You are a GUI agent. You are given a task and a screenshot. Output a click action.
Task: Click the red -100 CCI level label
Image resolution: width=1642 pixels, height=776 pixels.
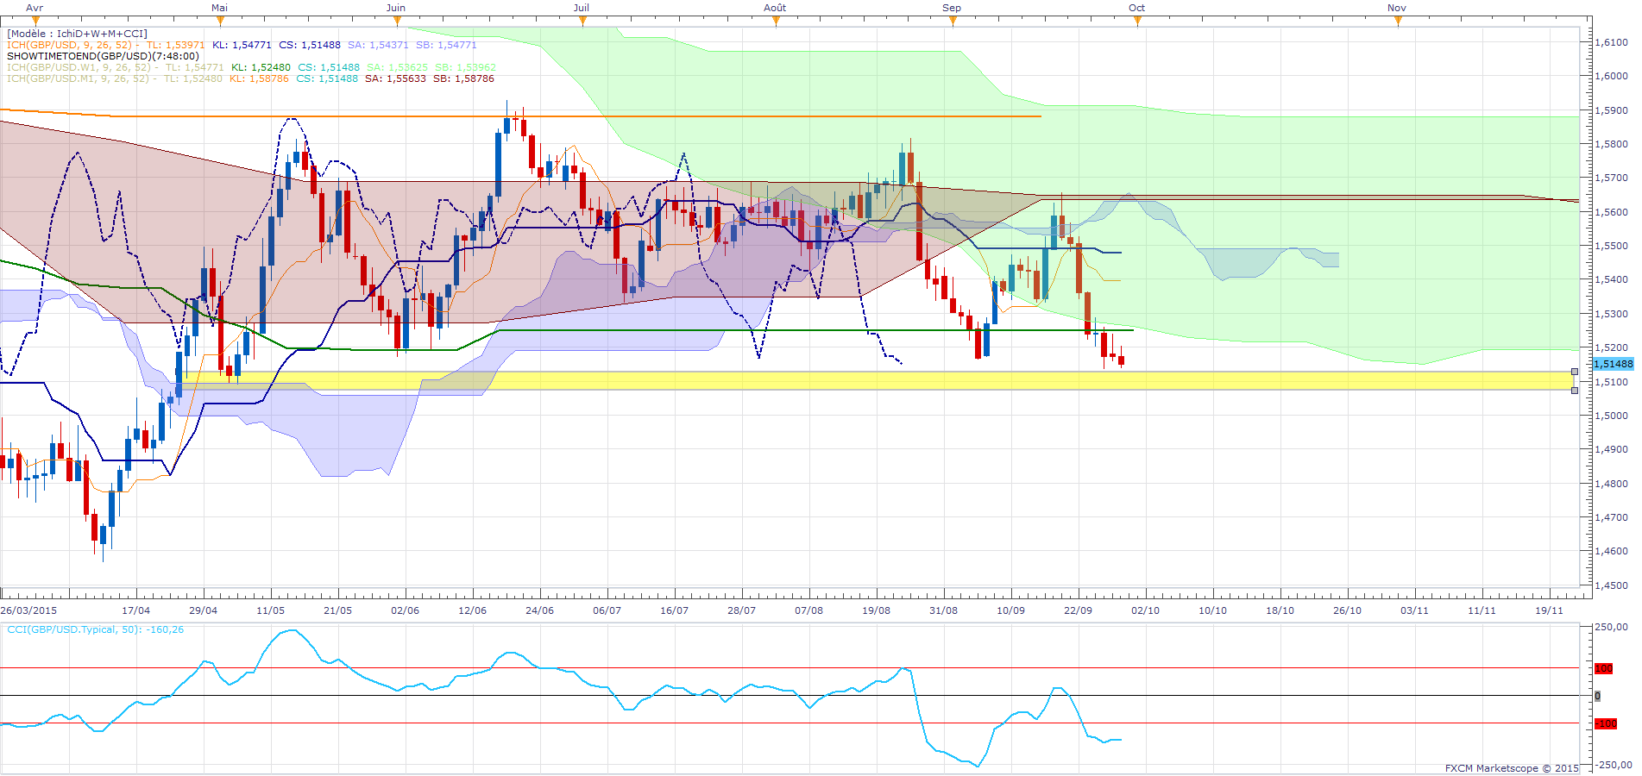pyautogui.click(x=1605, y=723)
